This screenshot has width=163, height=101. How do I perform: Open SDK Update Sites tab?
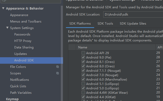133,24
